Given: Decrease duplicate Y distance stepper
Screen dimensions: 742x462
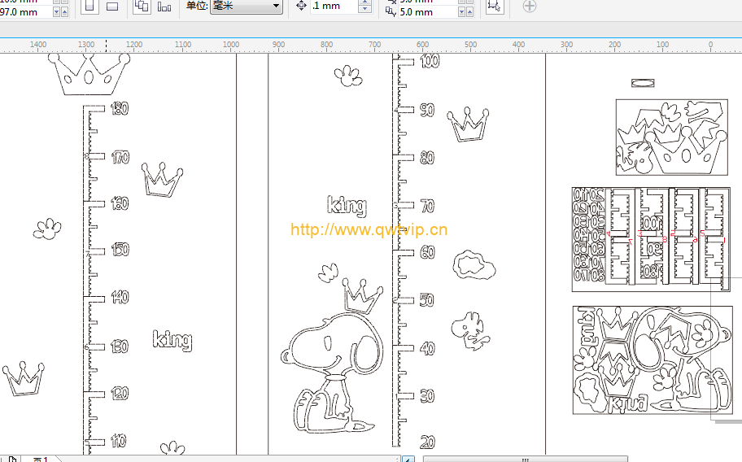Looking at the screenshot, I should point(461,13).
